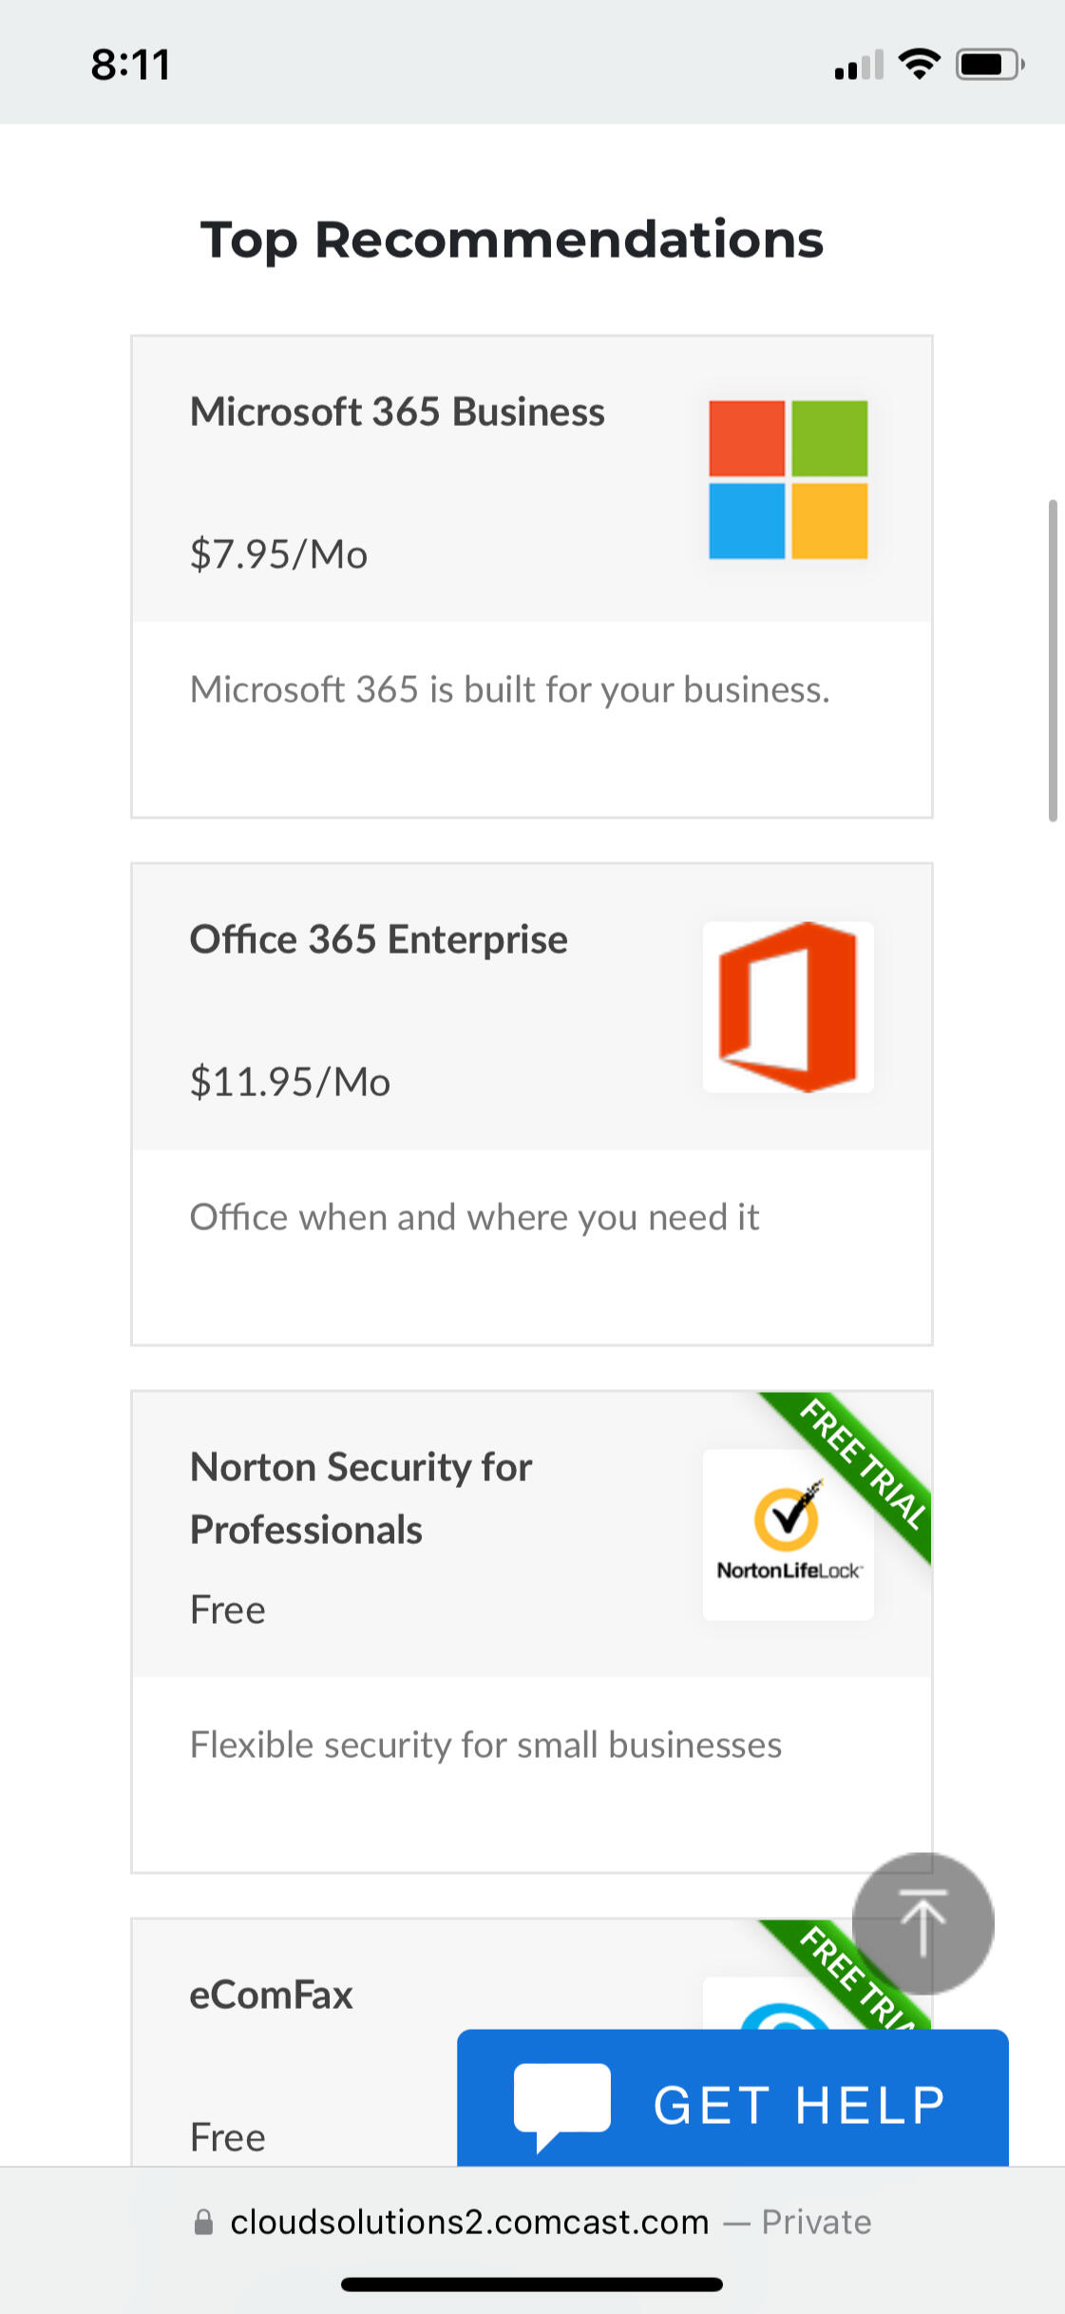Tap the chat bubble icon

[561, 2105]
